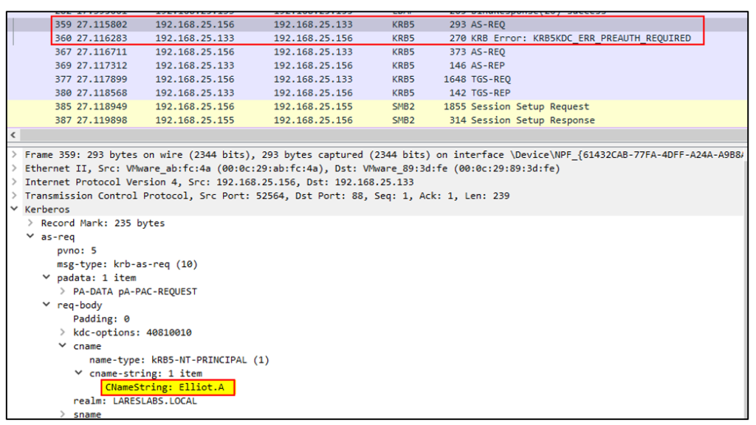Expand Internet Protocol Version 4 section

coord(15,182)
